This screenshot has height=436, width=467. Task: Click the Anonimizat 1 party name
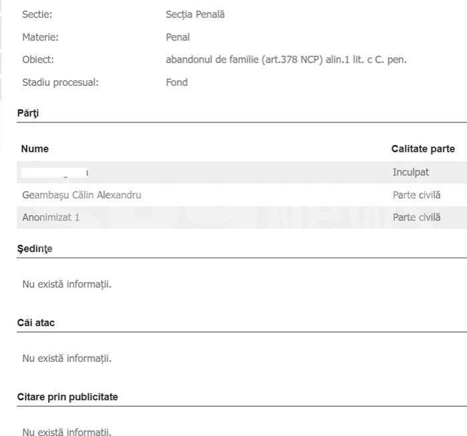click(x=51, y=217)
